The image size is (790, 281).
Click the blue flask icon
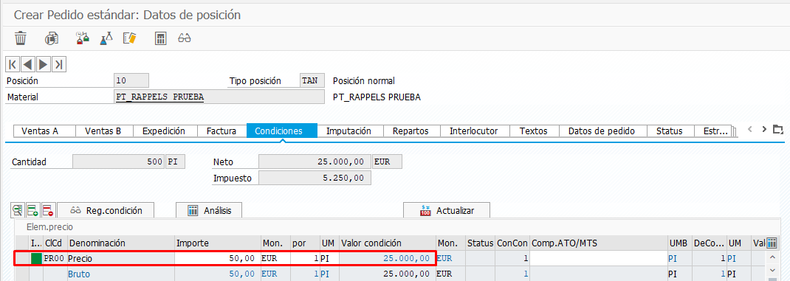(106, 38)
